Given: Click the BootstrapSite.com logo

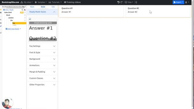Looking at the screenshot, I should click(10, 2).
